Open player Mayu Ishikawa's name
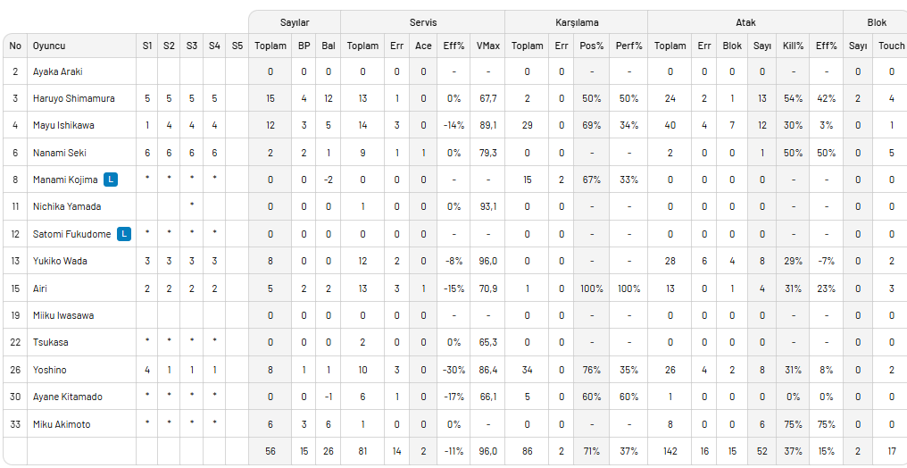 (x=63, y=126)
